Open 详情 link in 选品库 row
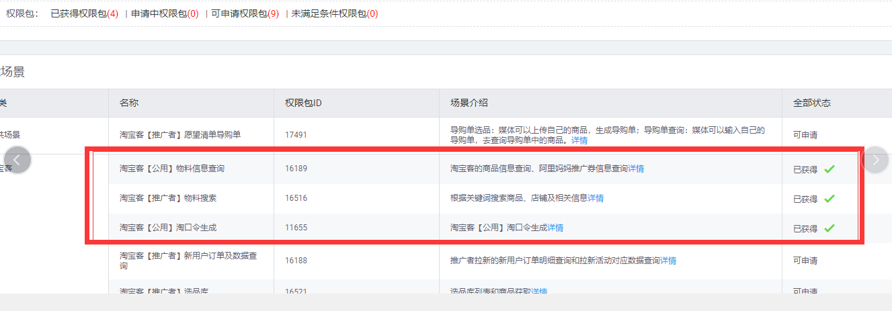The height and width of the screenshot is (311, 892). pyautogui.click(x=539, y=292)
